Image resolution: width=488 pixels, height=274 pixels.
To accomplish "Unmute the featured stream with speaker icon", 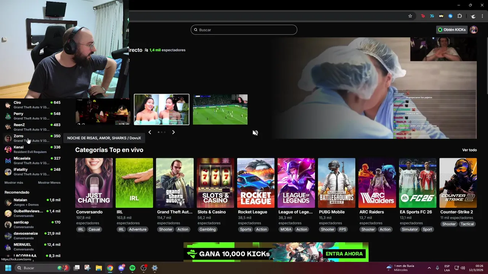I will point(255,133).
